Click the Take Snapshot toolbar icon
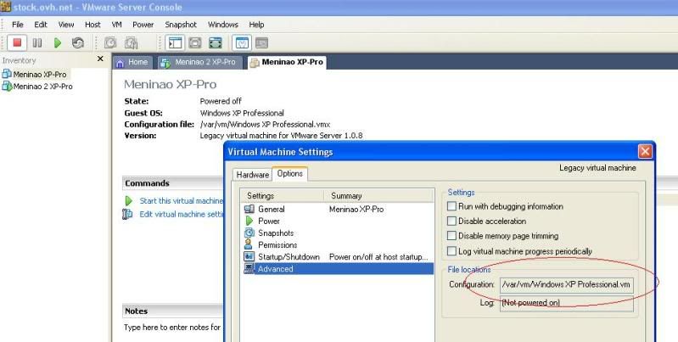Image resolution: width=678 pixels, height=342 pixels. click(x=110, y=42)
